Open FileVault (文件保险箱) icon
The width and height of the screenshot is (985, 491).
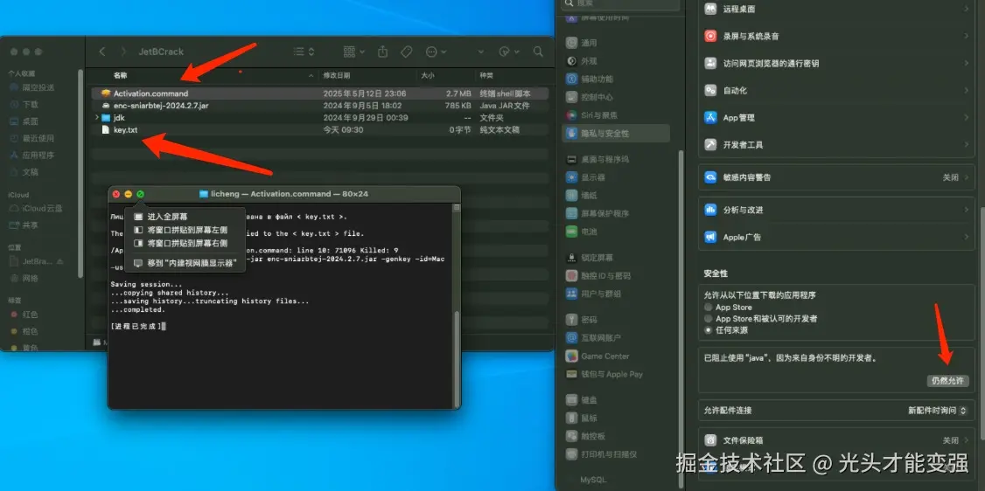710,440
